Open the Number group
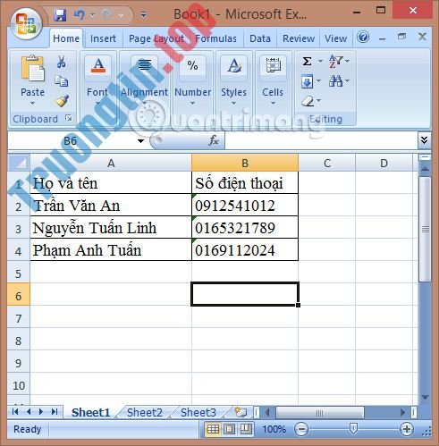 click(192, 81)
